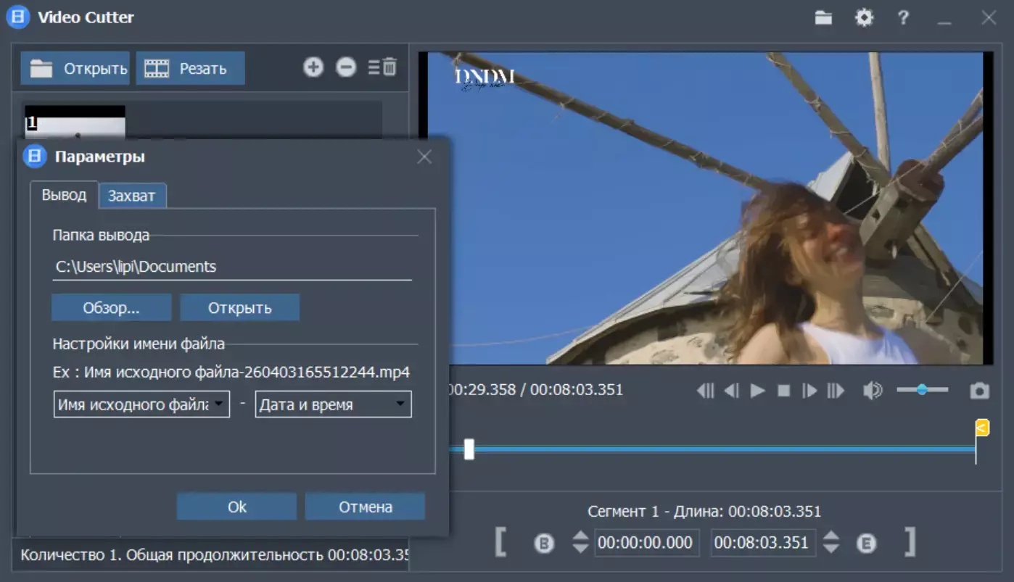This screenshot has height=582, width=1014.
Task: Stop video playback
Action: (783, 391)
